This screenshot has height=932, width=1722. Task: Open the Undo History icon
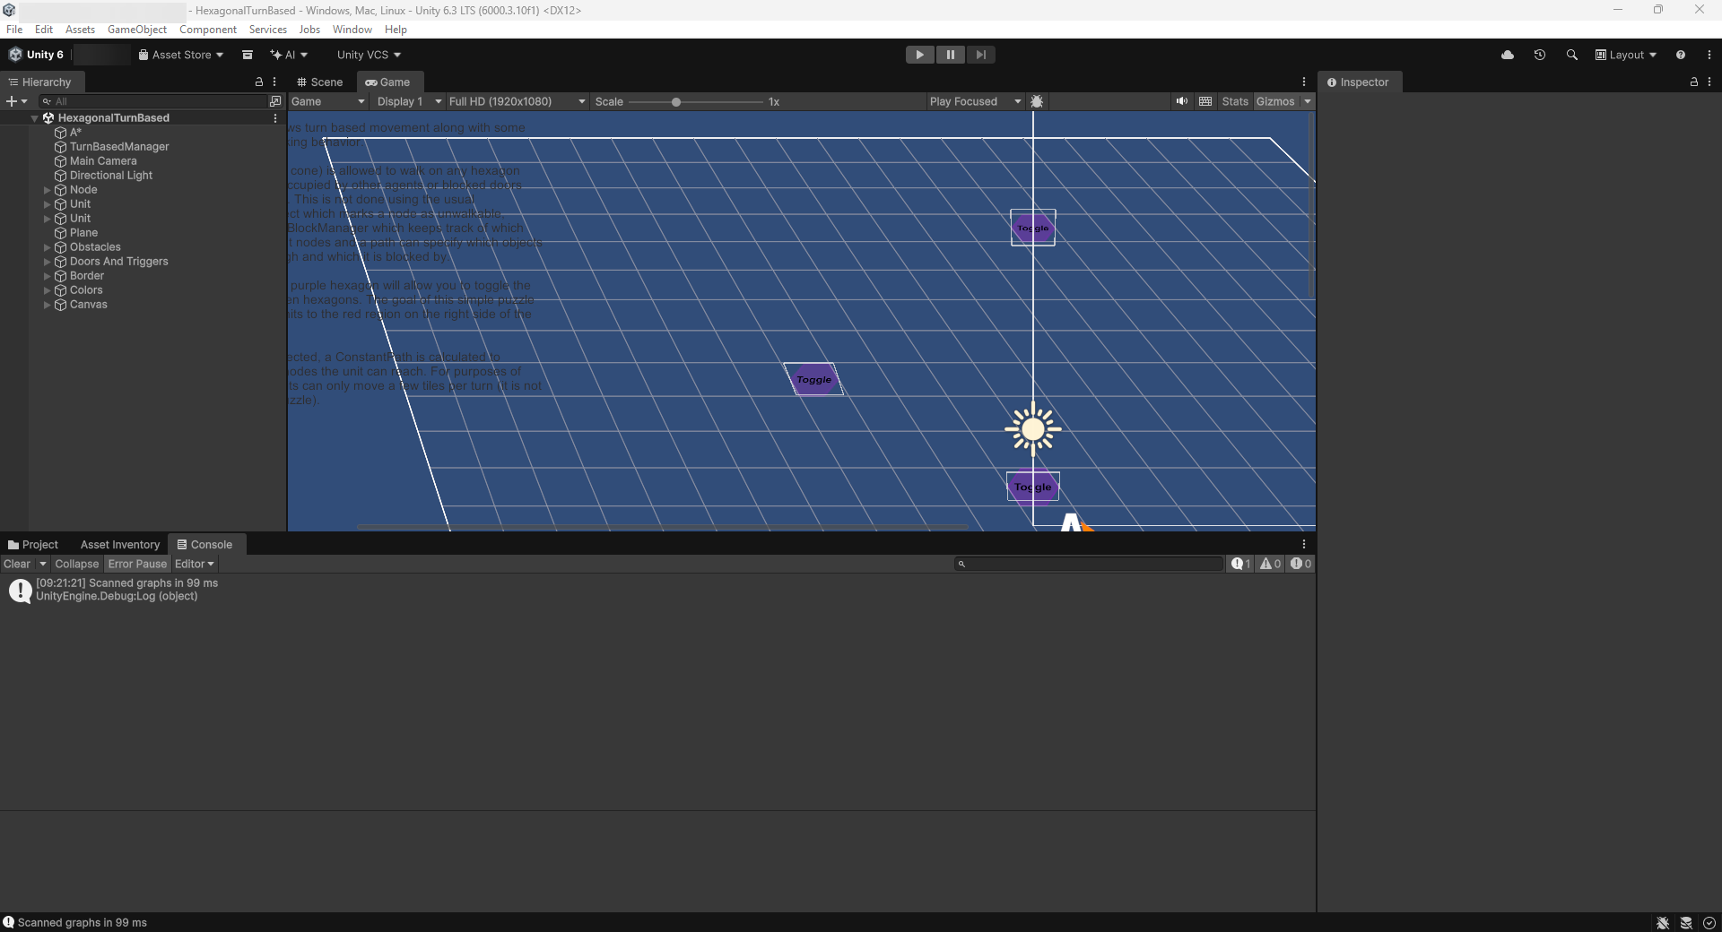[1540, 55]
